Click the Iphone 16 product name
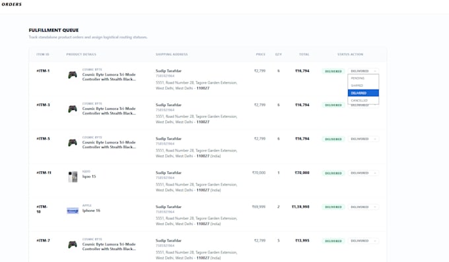Viewport: 449px width, 262px height. [x=91, y=211]
